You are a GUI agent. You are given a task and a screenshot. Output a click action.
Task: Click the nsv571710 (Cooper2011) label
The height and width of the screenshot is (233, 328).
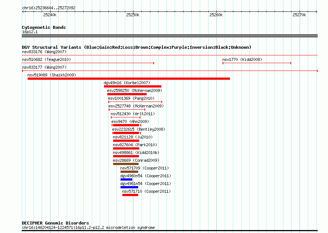[146, 191]
